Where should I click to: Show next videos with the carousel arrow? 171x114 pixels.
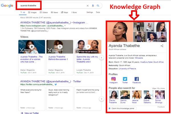pyautogui.click(x=101, y=58)
